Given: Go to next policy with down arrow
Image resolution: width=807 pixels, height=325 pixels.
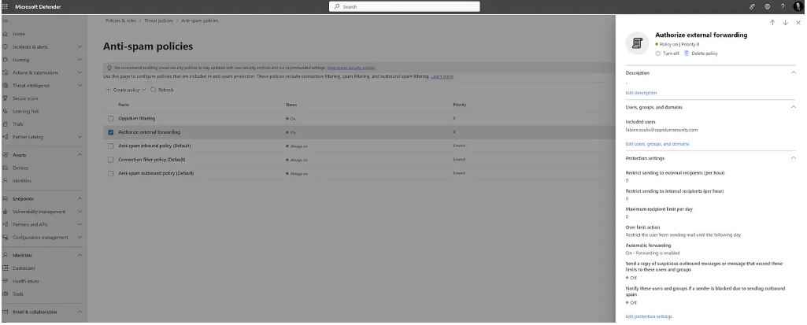Looking at the screenshot, I should [786, 23].
